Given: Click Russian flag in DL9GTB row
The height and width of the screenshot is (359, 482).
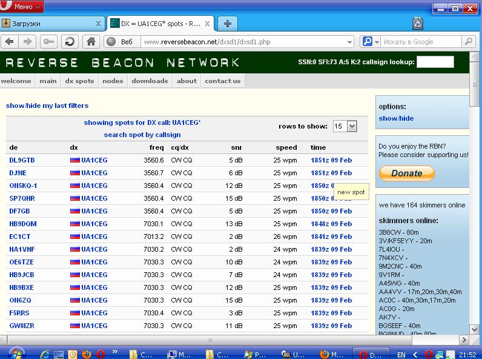Looking at the screenshot, I should pyautogui.click(x=75, y=160).
